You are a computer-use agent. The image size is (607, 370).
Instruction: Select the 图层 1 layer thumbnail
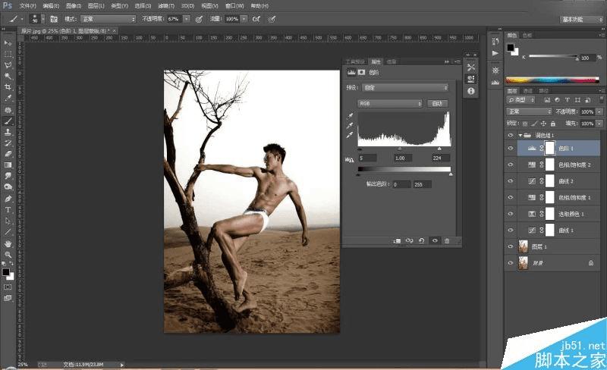point(523,246)
